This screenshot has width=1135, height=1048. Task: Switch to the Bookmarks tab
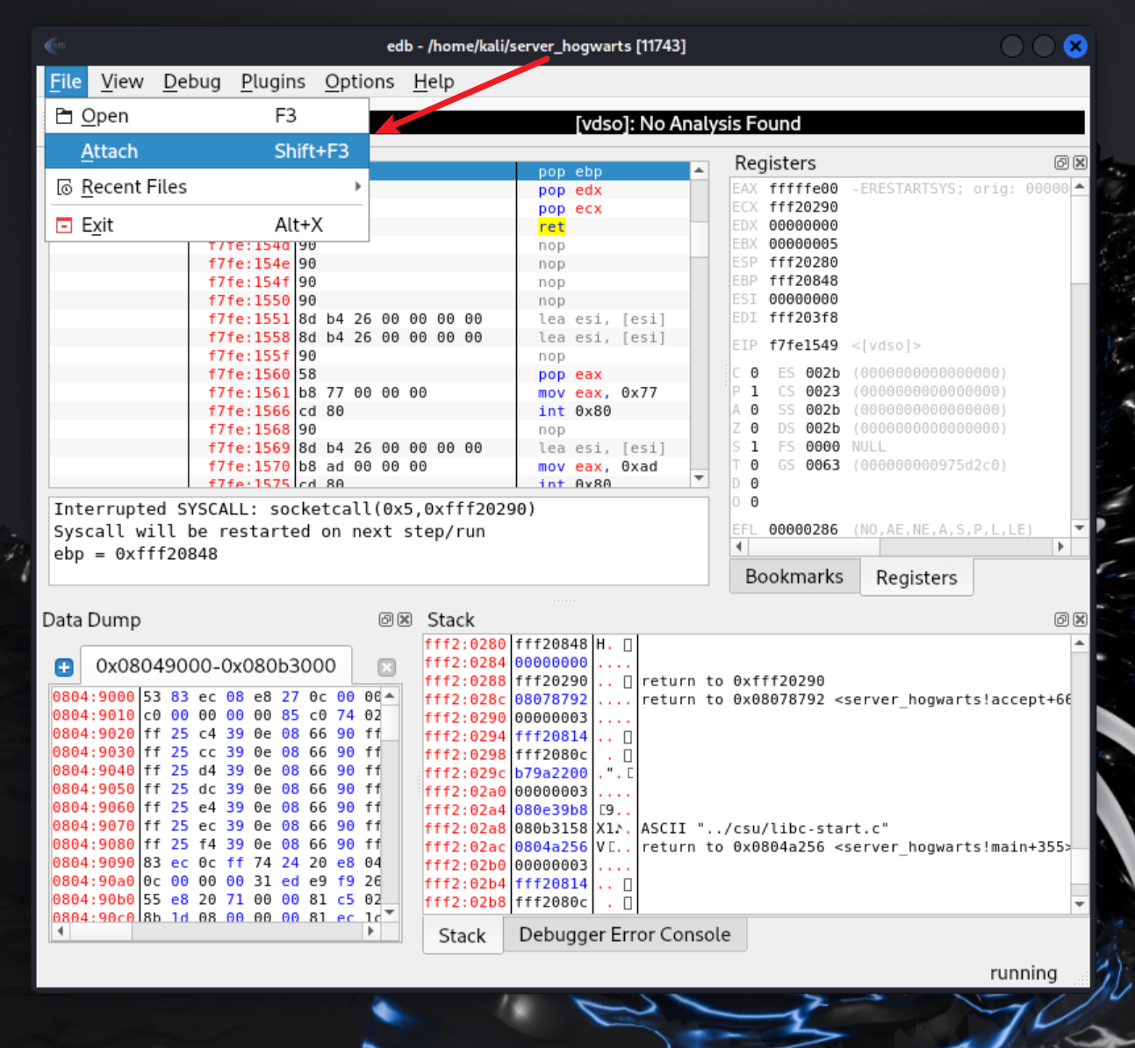pos(794,577)
